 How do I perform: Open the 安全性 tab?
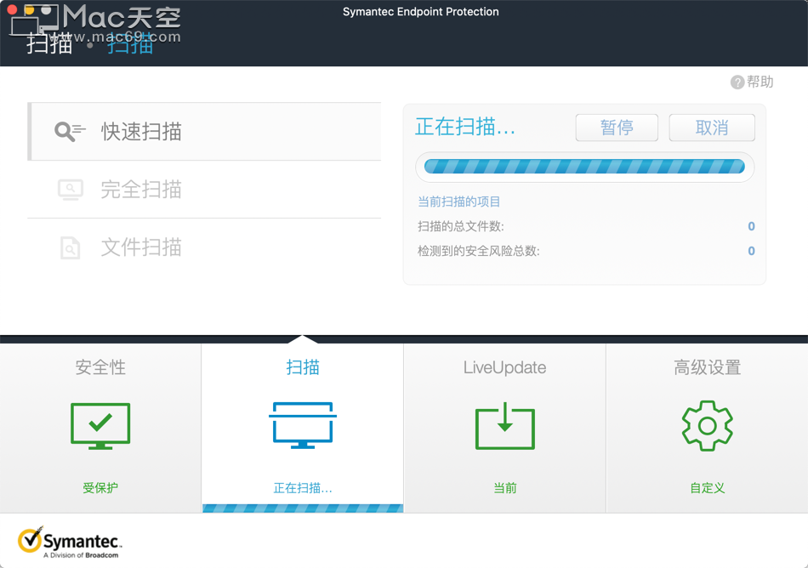tap(100, 428)
